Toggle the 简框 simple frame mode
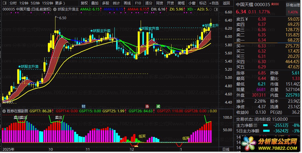 pos(181,3)
